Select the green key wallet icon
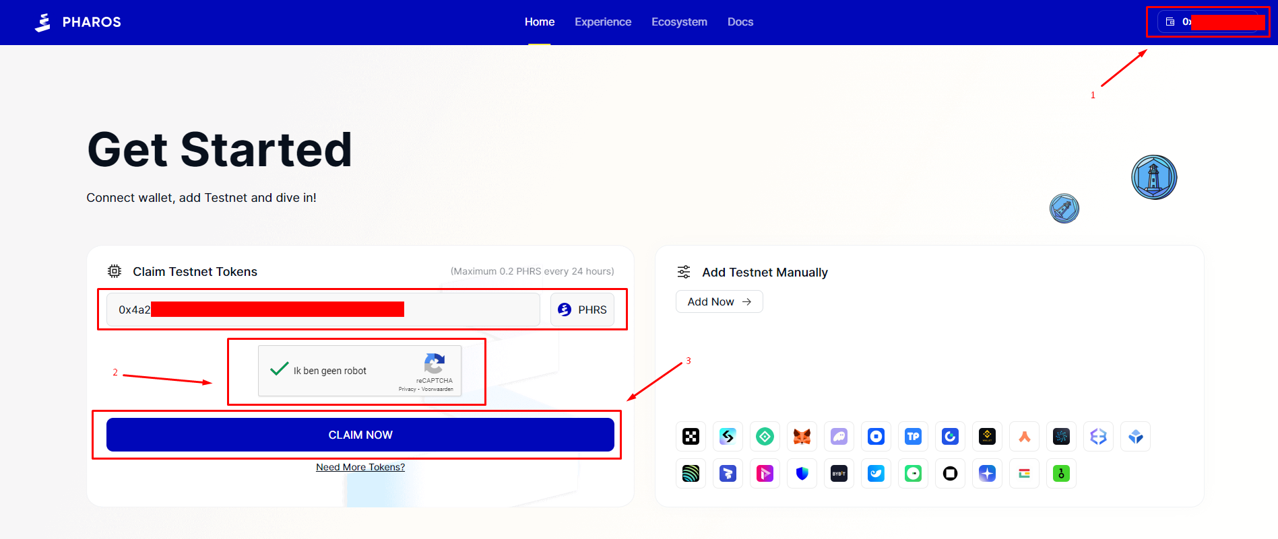The height and width of the screenshot is (539, 1278). click(1061, 474)
